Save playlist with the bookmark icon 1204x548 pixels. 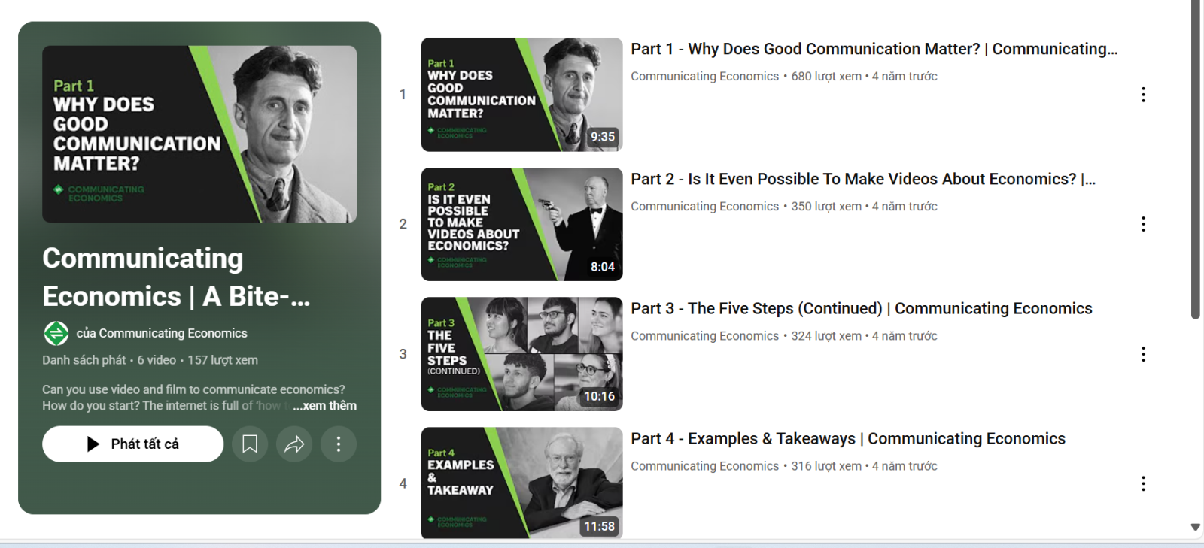click(x=250, y=444)
